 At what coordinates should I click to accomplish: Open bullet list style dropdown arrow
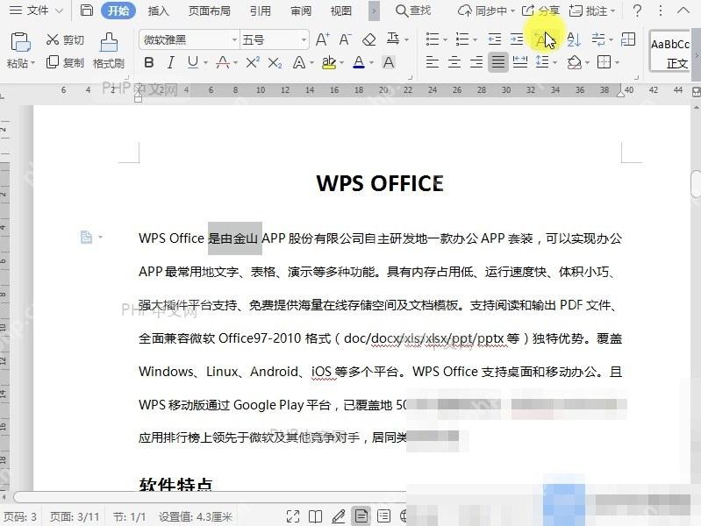coord(446,39)
